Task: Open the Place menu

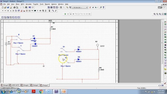Action: click(x=17, y=4)
